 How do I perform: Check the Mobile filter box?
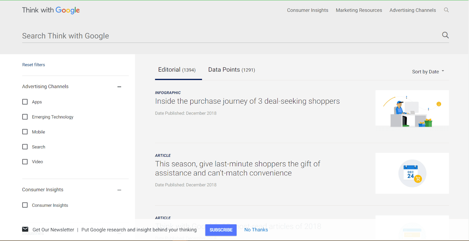click(x=25, y=132)
